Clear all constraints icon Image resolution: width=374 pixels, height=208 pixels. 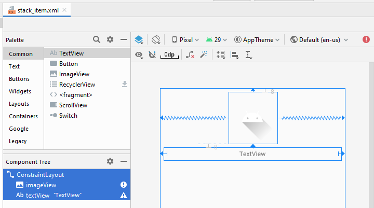(190, 55)
